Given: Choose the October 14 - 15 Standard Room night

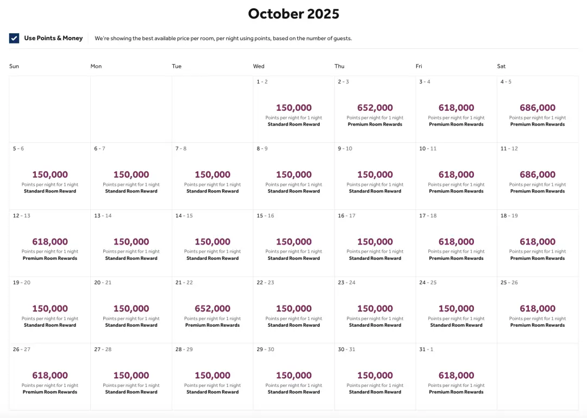Looking at the screenshot, I should (213, 243).
